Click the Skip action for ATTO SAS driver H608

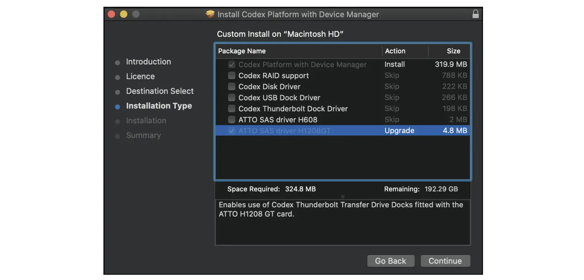[392, 120]
